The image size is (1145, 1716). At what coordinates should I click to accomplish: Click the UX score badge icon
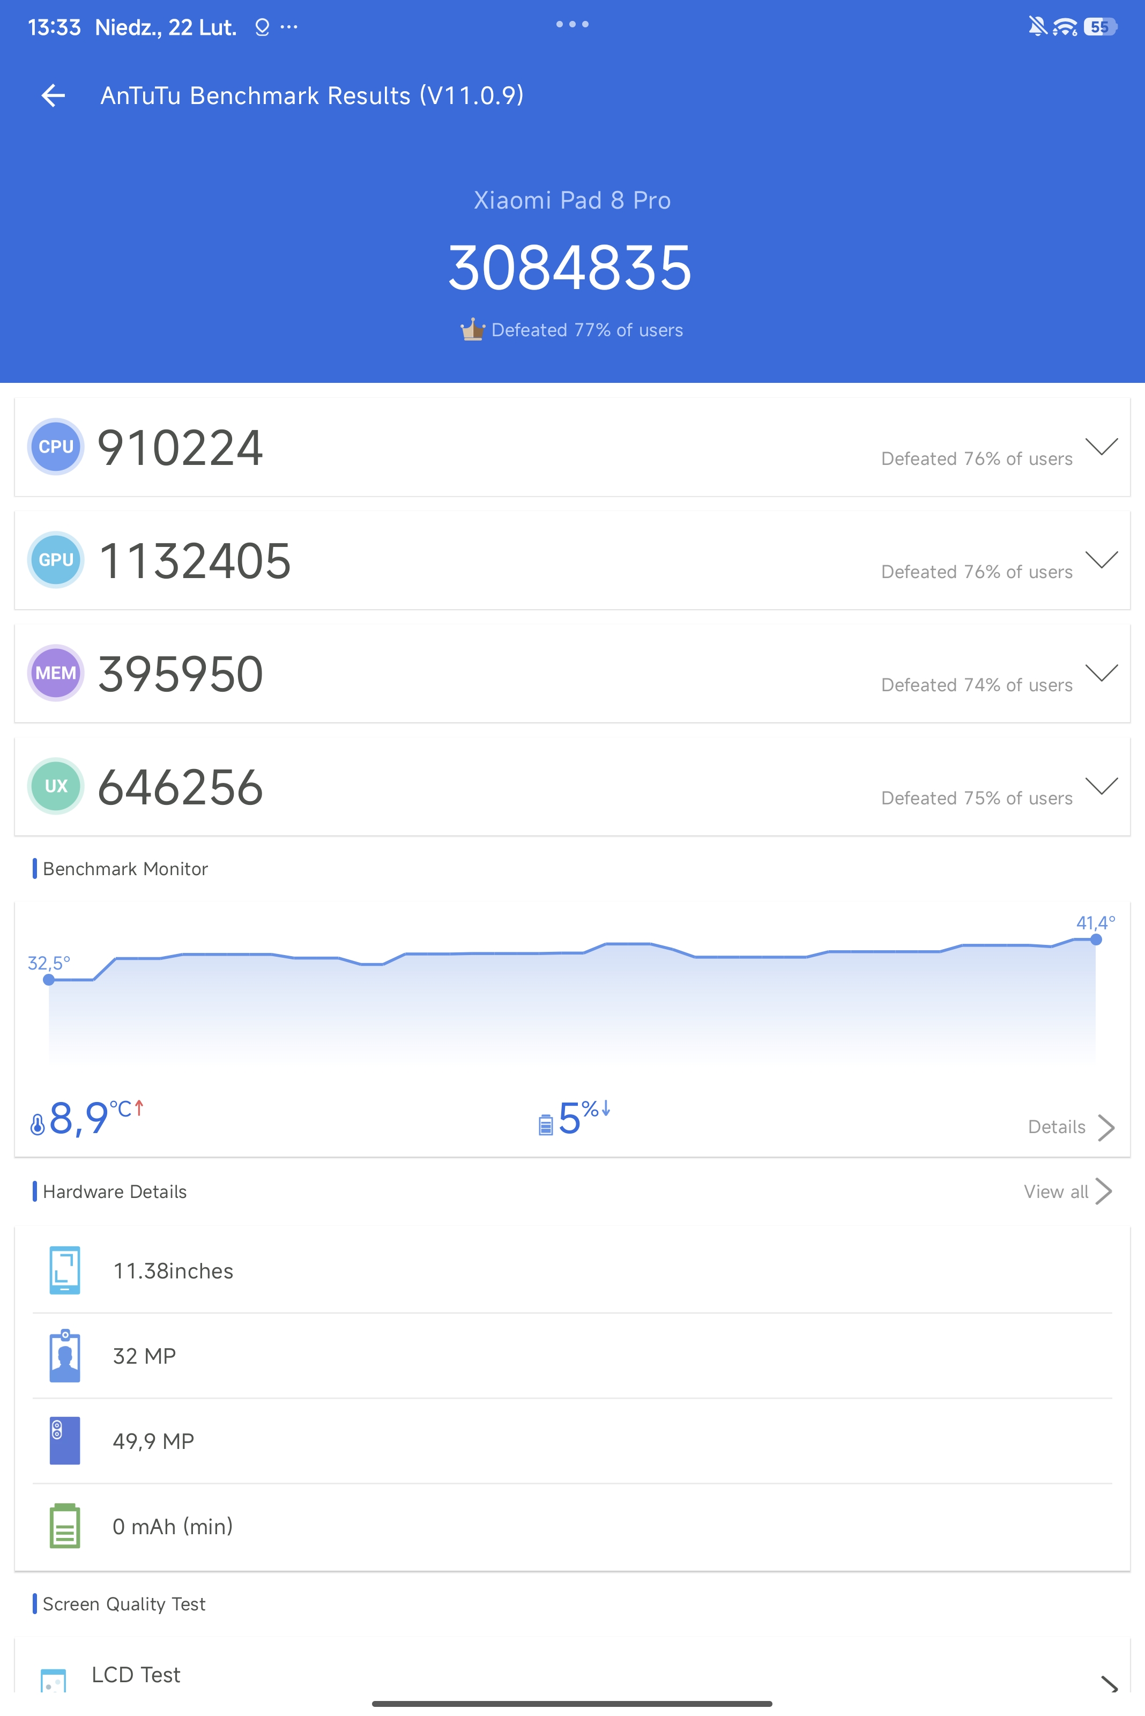coord(56,786)
